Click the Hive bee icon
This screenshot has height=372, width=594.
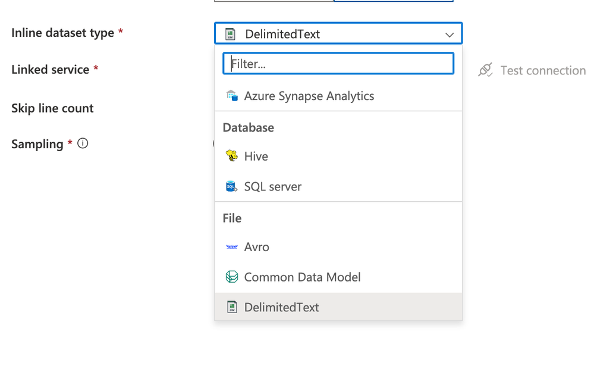click(232, 156)
